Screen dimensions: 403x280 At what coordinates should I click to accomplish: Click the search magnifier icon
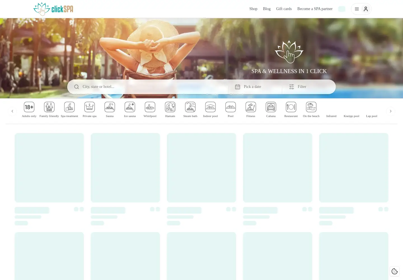pos(76,87)
